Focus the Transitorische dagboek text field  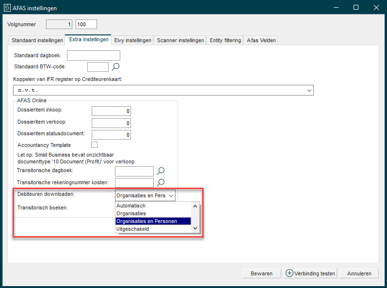pyautogui.click(x=134, y=171)
